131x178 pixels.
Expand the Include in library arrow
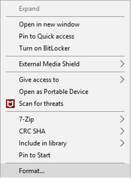[x=122, y=143]
